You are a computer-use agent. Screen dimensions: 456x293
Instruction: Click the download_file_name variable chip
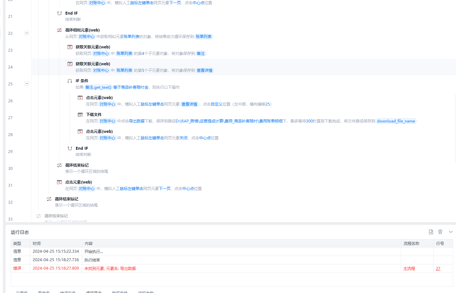[396, 121]
